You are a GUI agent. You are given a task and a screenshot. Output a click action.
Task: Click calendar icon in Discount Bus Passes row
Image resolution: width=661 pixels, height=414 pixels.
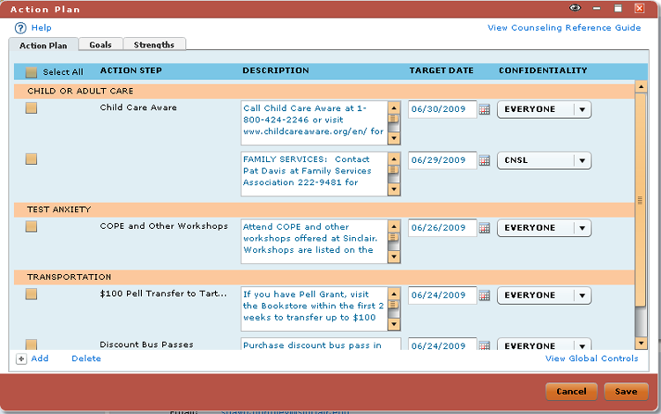[x=484, y=345]
